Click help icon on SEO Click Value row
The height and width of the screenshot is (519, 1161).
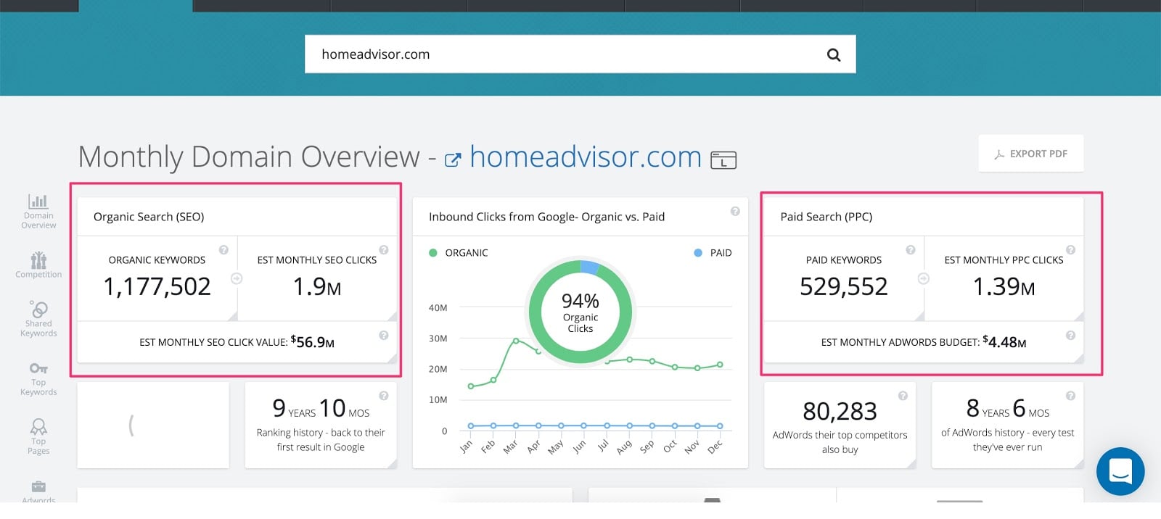(384, 336)
